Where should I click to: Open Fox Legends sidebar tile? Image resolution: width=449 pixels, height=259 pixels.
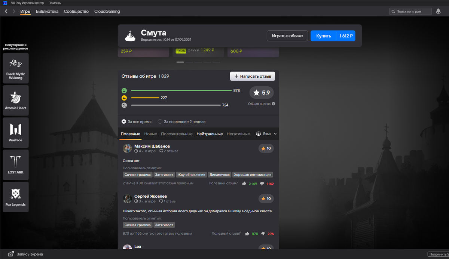coord(16,197)
